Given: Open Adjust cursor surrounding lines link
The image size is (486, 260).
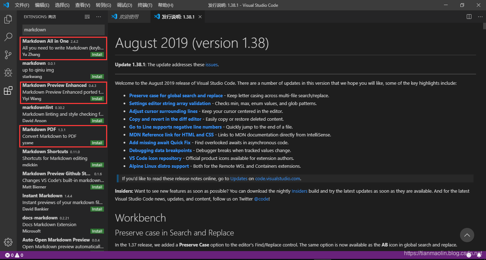Looking at the screenshot, I should [163, 111].
